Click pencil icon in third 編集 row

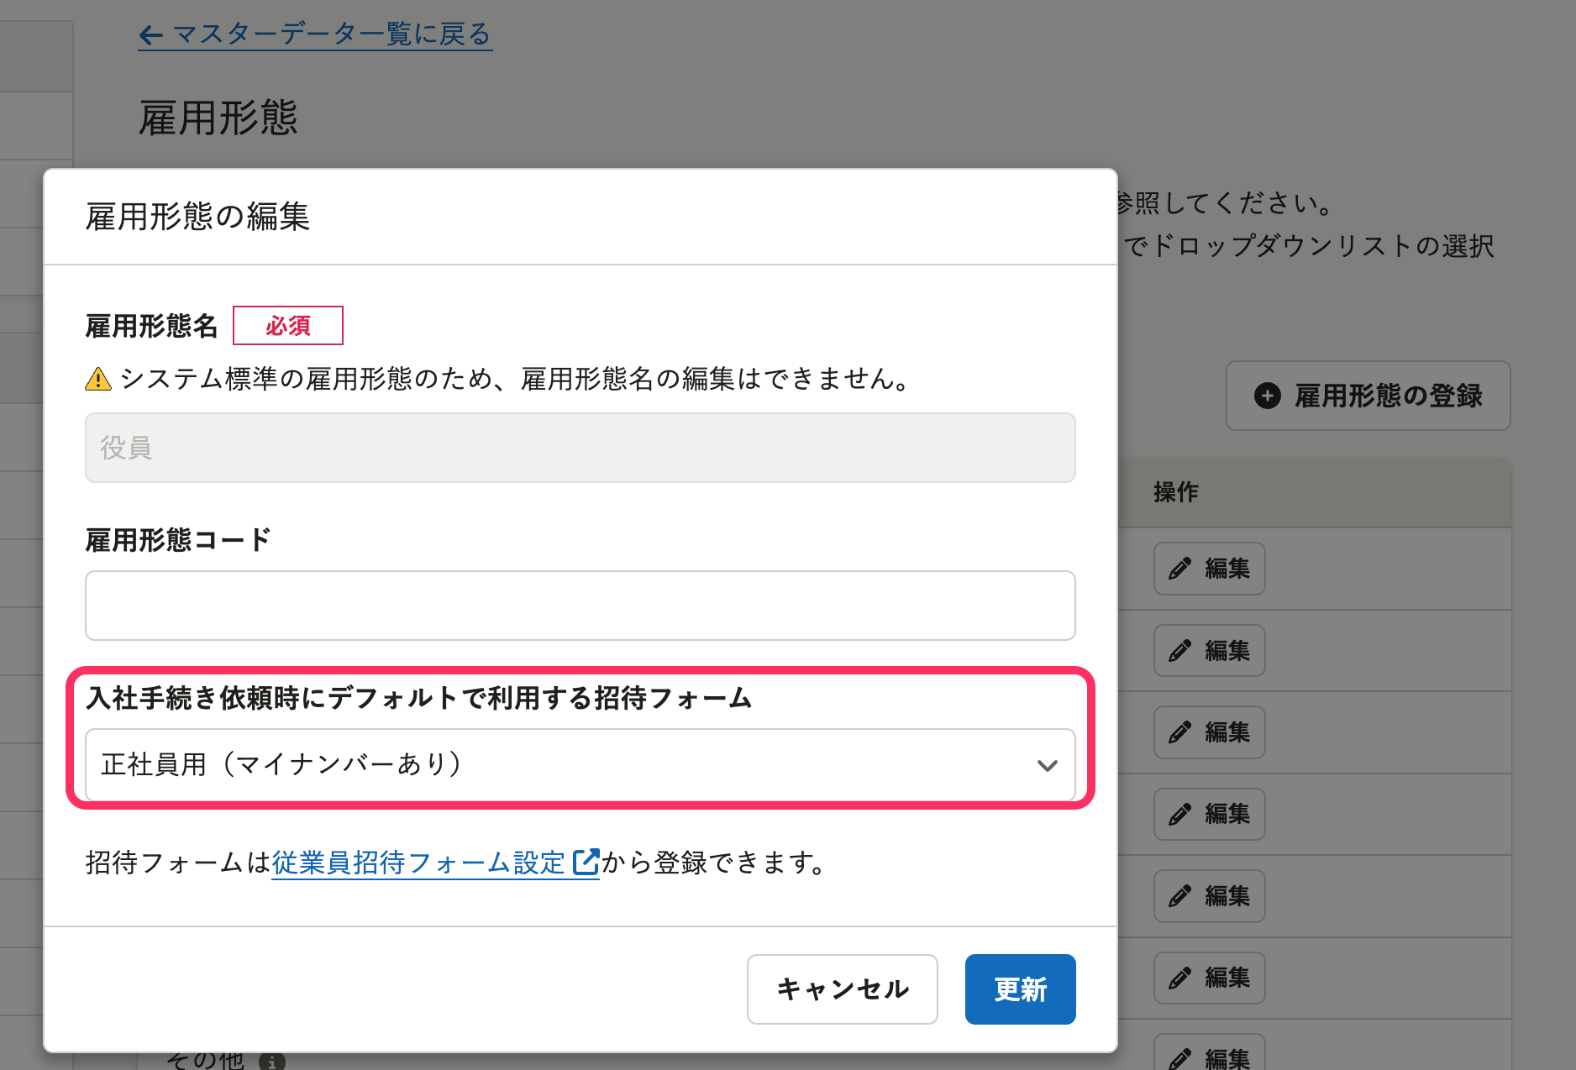[1179, 732]
